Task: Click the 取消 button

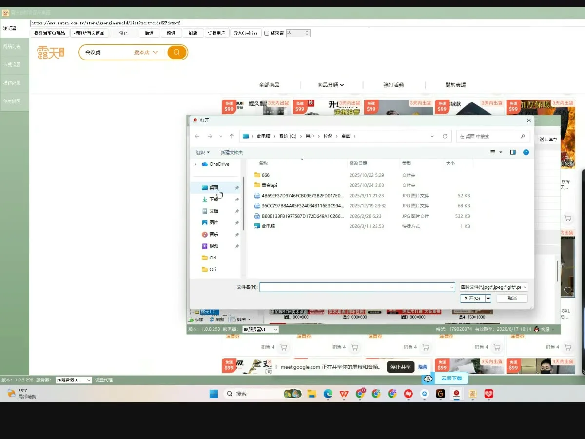Action: coord(512,299)
